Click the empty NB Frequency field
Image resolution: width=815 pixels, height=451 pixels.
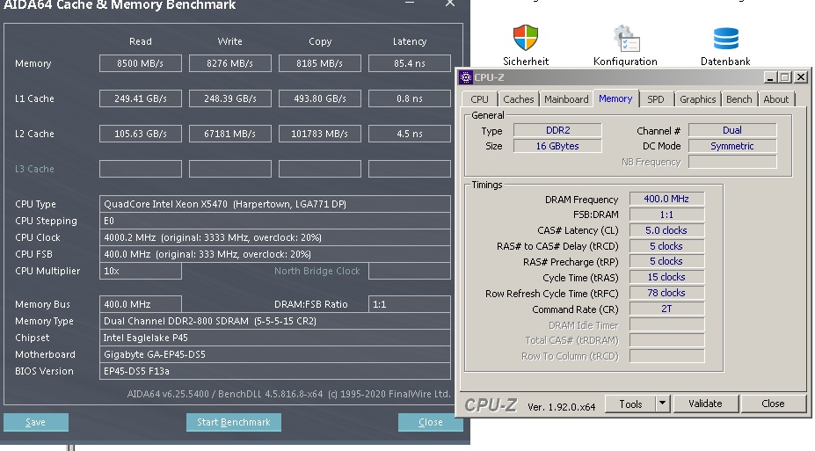732,162
